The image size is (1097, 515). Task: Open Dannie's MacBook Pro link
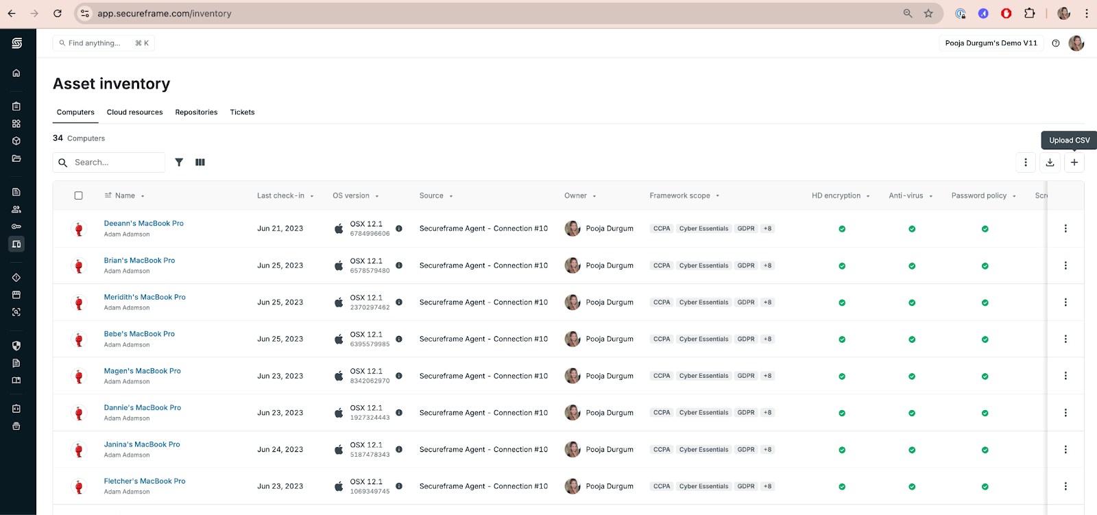click(143, 407)
